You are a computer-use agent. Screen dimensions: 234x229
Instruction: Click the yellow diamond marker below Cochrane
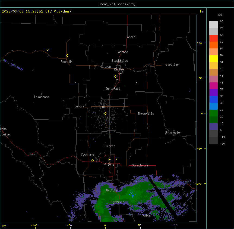92,160
